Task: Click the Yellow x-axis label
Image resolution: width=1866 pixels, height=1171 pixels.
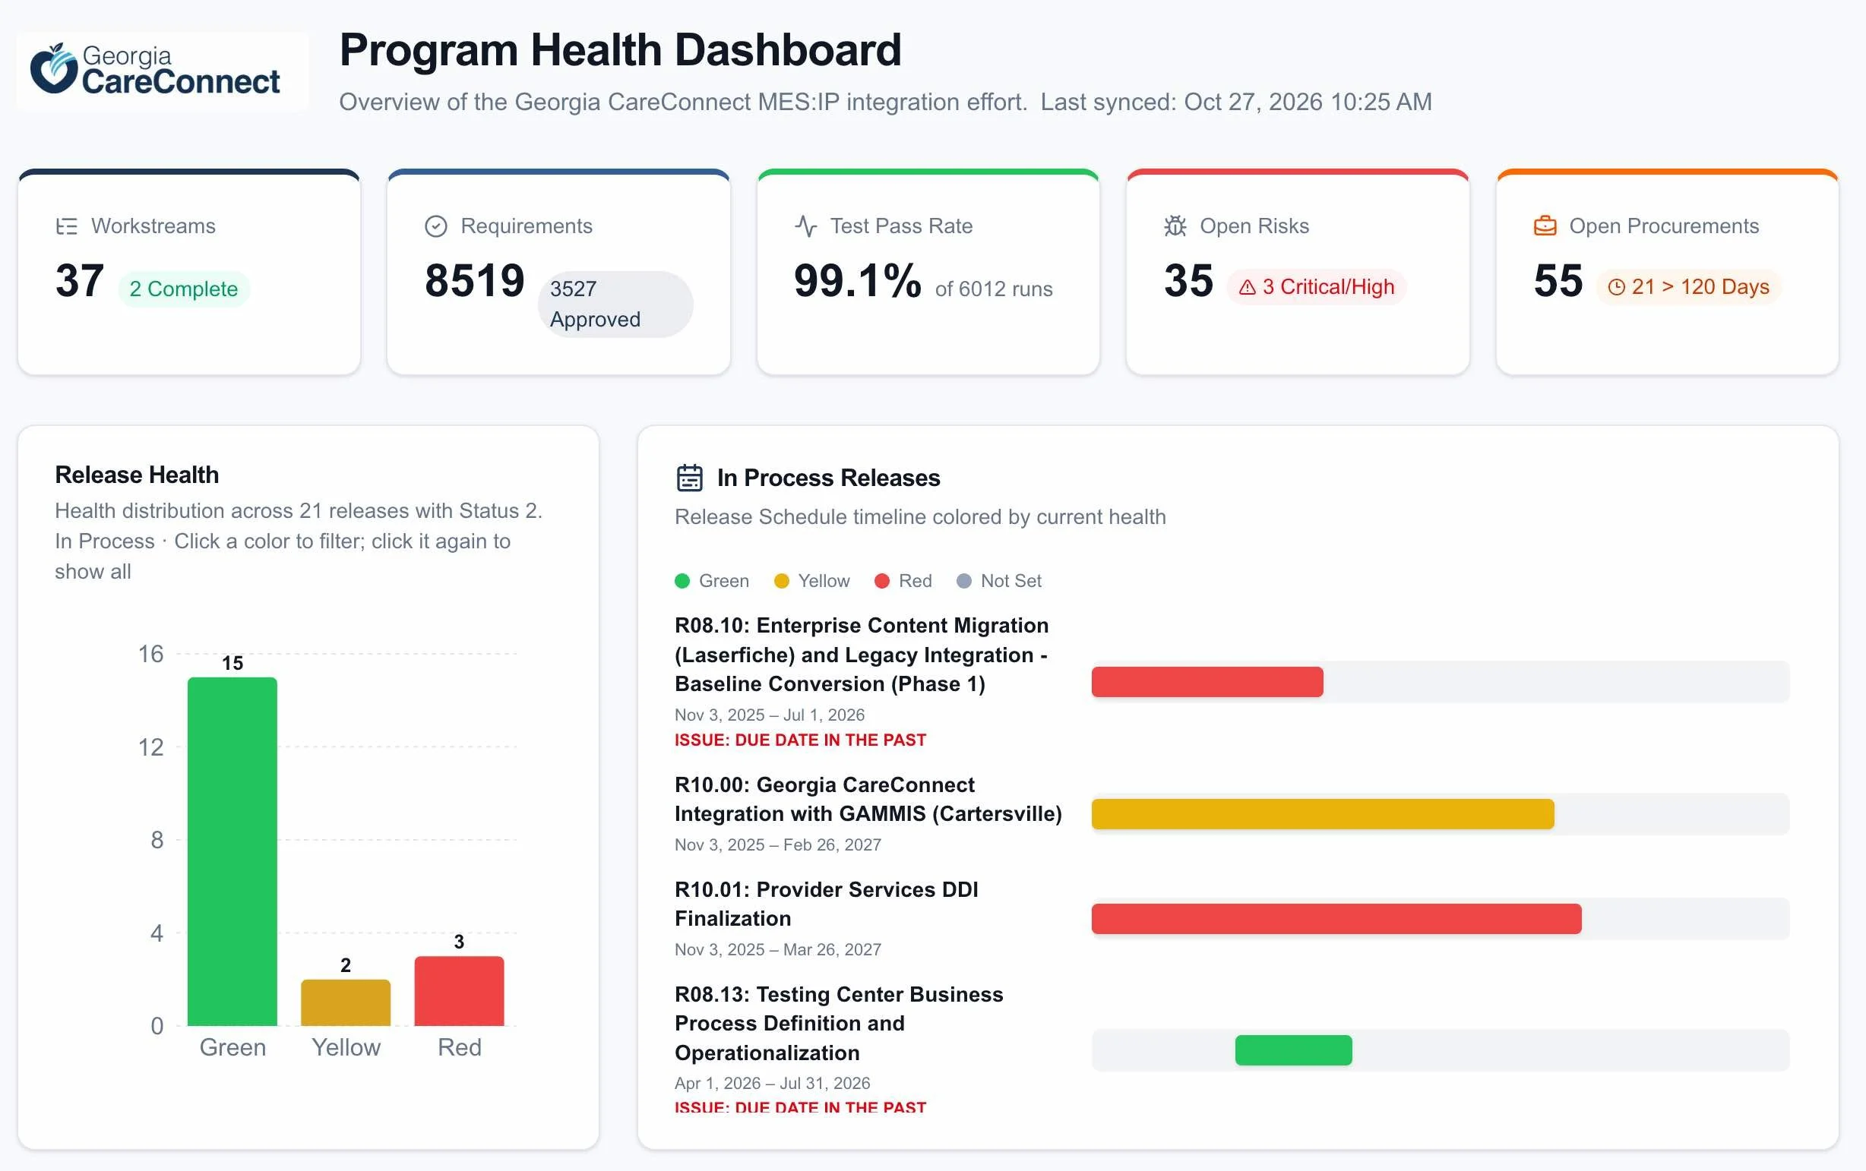Action: point(346,1048)
